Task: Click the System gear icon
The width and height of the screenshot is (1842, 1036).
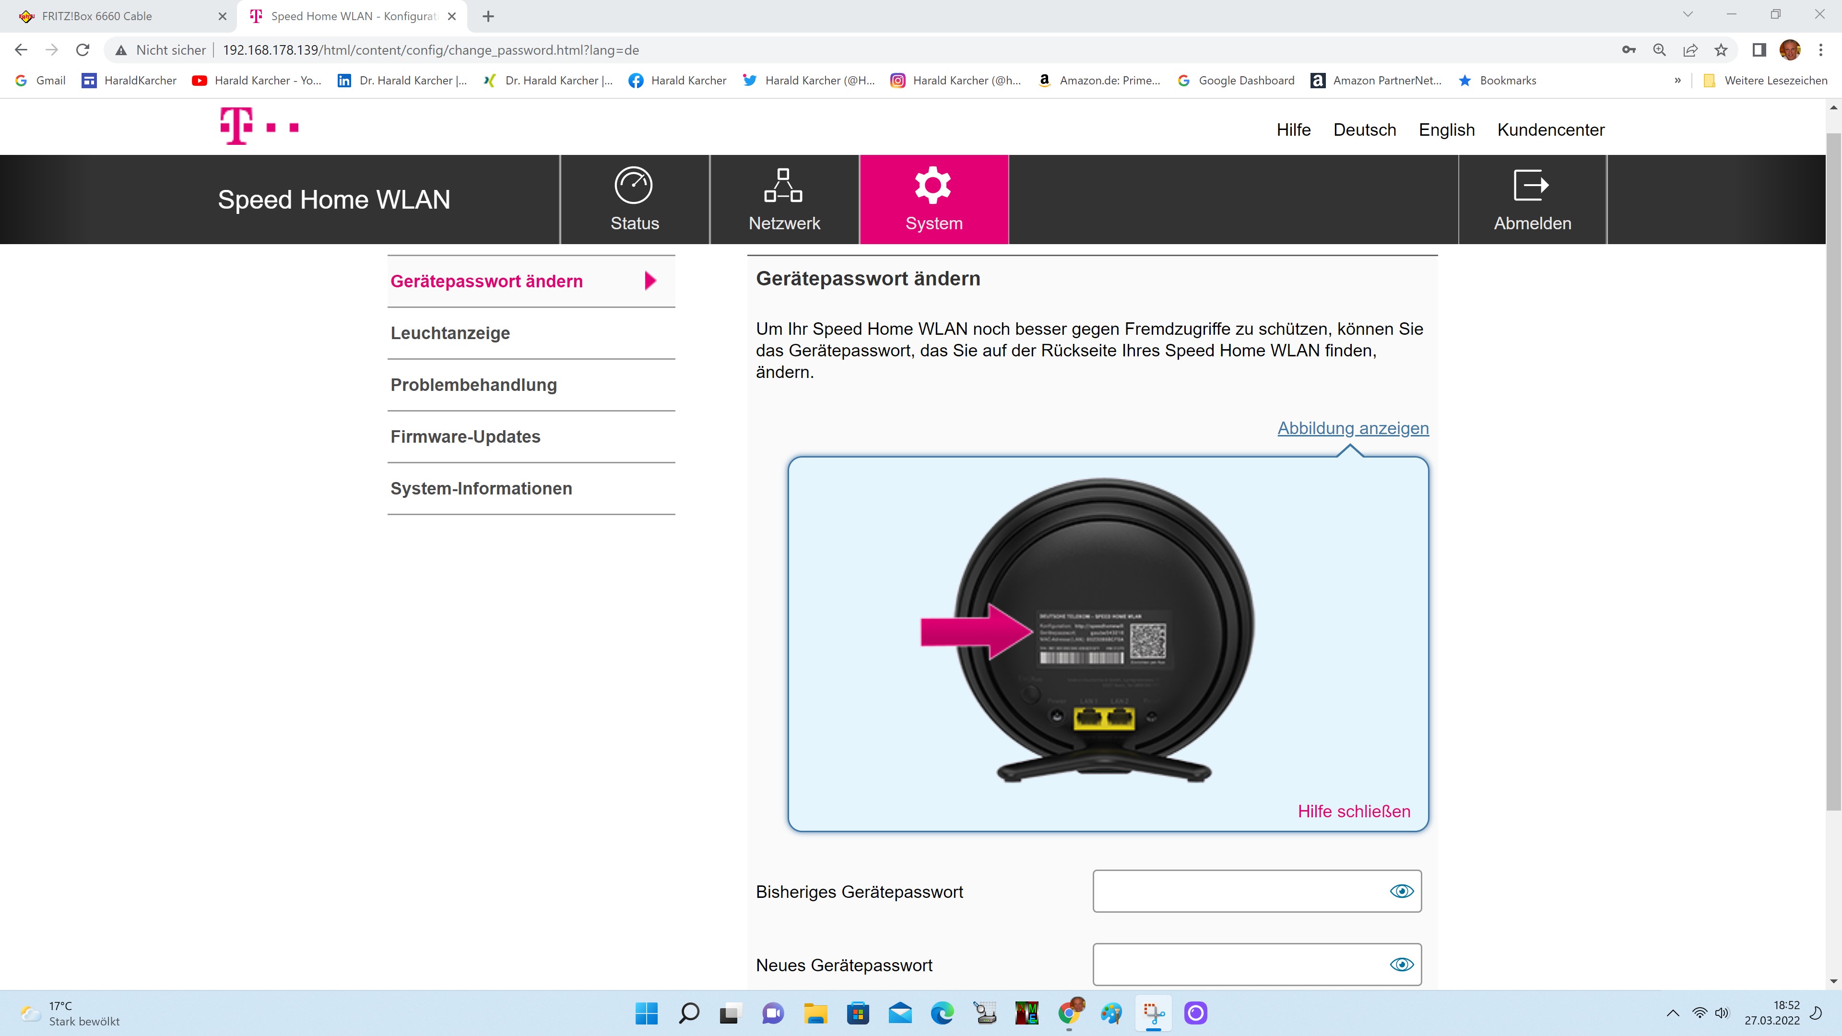Action: [x=933, y=186]
